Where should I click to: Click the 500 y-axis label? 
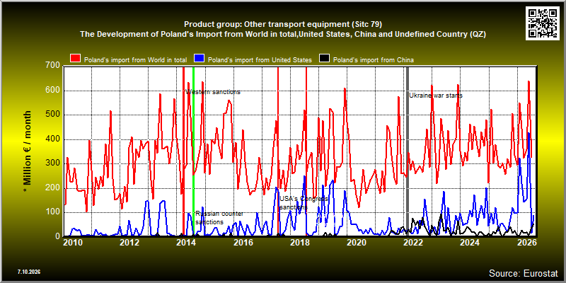52,115
